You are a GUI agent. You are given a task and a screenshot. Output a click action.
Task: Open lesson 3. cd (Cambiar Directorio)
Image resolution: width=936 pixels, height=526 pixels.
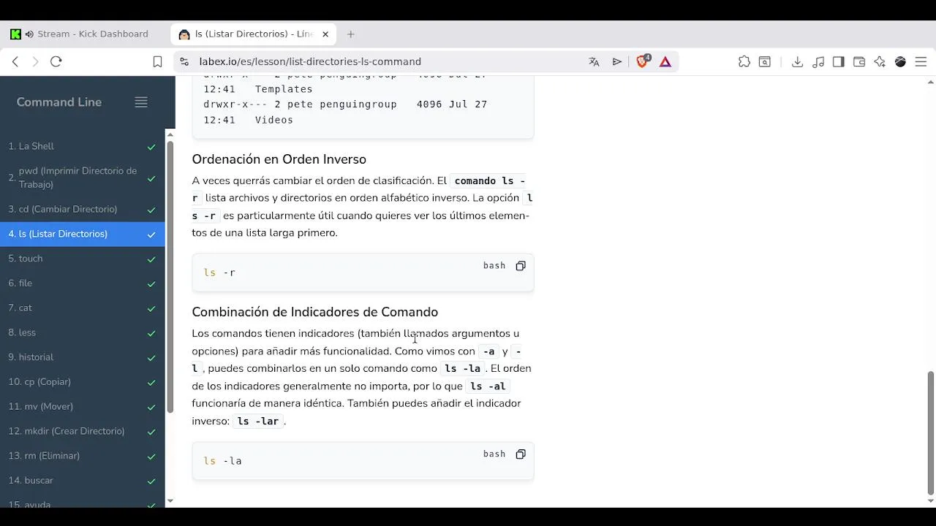[x=82, y=210]
